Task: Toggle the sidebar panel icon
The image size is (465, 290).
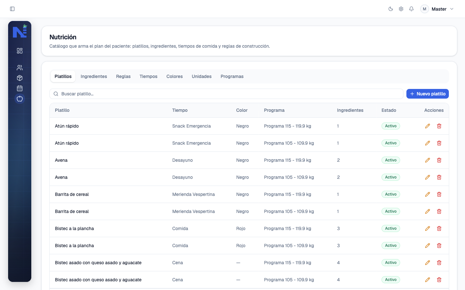Action: pyautogui.click(x=12, y=9)
